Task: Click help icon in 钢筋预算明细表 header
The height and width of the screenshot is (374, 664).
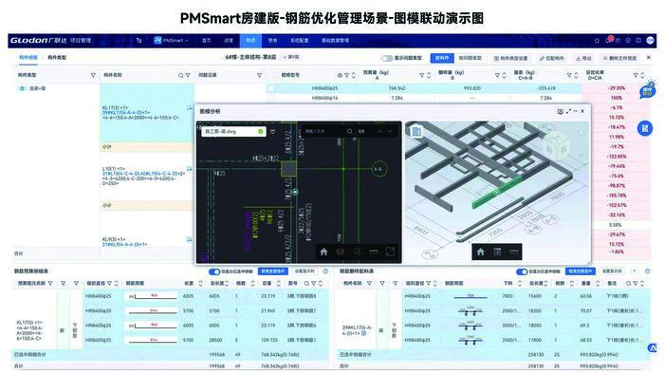Action: click(x=325, y=271)
